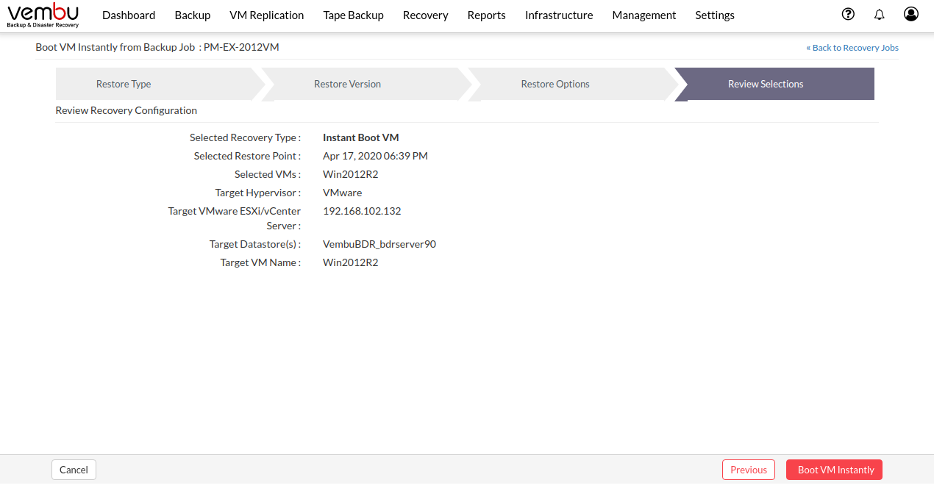The height and width of the screenshot is (491, 934).
Task: Click the Vembu logo
Action: point(43,15)
